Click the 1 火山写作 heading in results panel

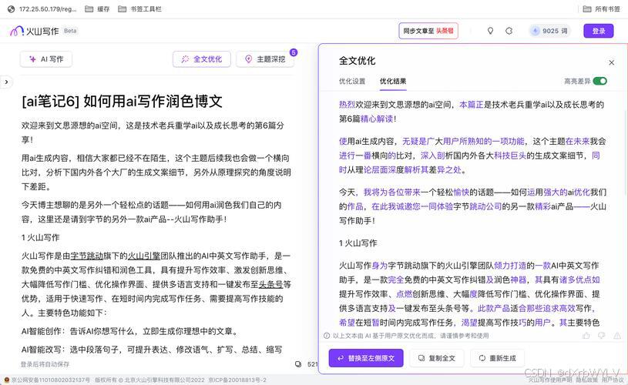tap(358, 243)
